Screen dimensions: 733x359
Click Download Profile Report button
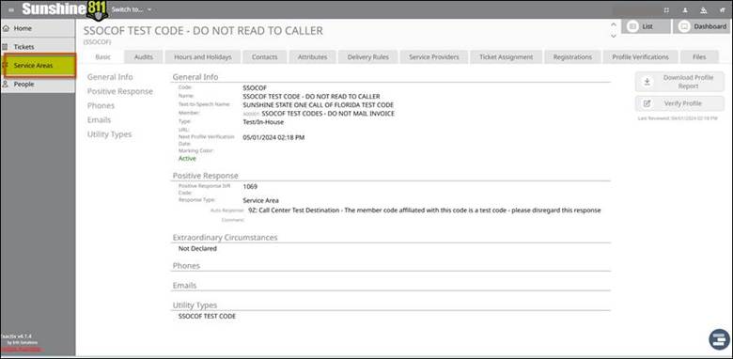click(679, 82)
